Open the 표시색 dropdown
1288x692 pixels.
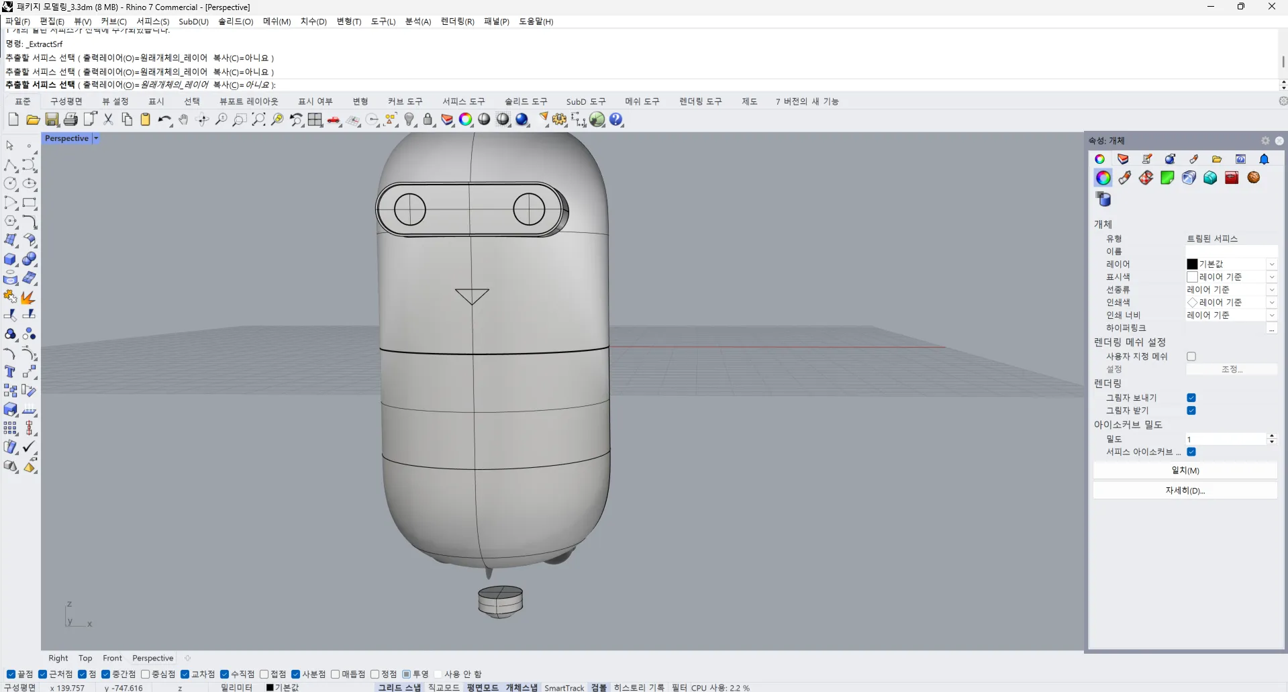tap(1271, 277)
